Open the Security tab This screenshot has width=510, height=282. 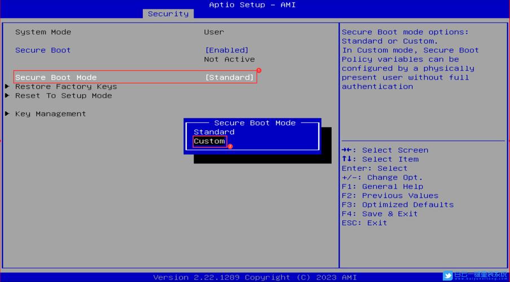[x=168, y=14]
